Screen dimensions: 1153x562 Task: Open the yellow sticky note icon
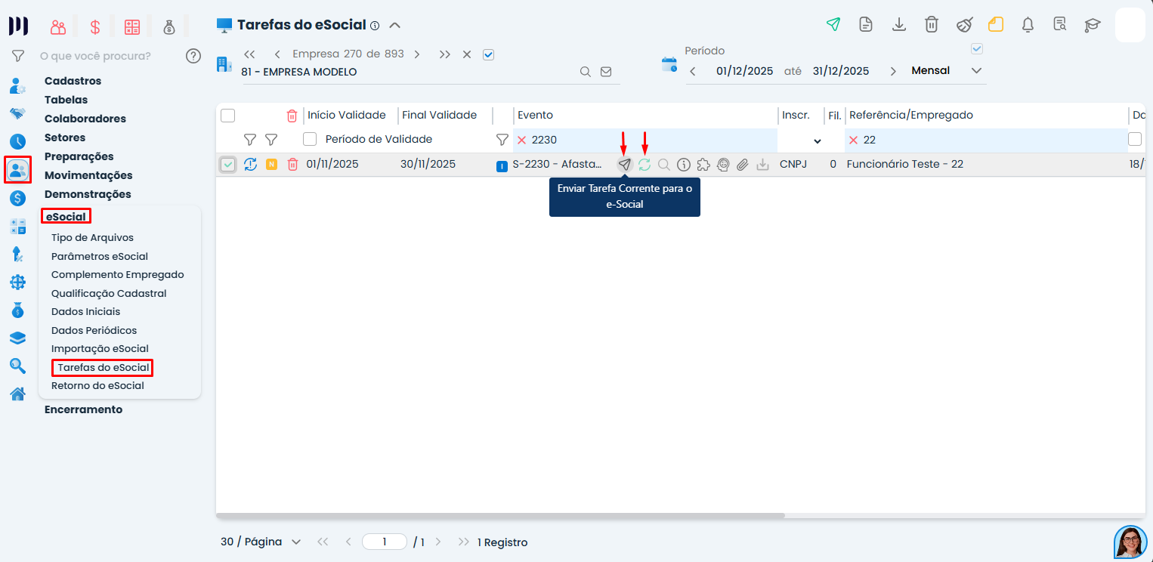pyautogui.click(x=996, y=24)
